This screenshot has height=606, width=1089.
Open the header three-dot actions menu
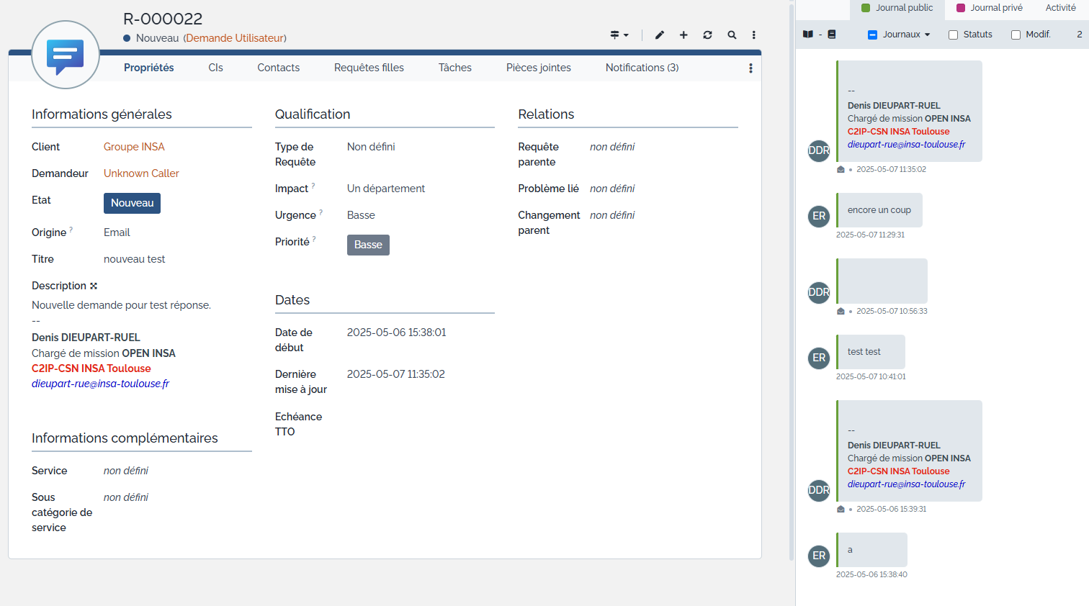(754, 35)
